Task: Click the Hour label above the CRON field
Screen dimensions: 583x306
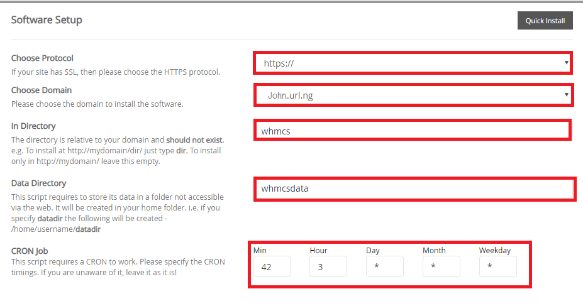Action: coord(318,250)
